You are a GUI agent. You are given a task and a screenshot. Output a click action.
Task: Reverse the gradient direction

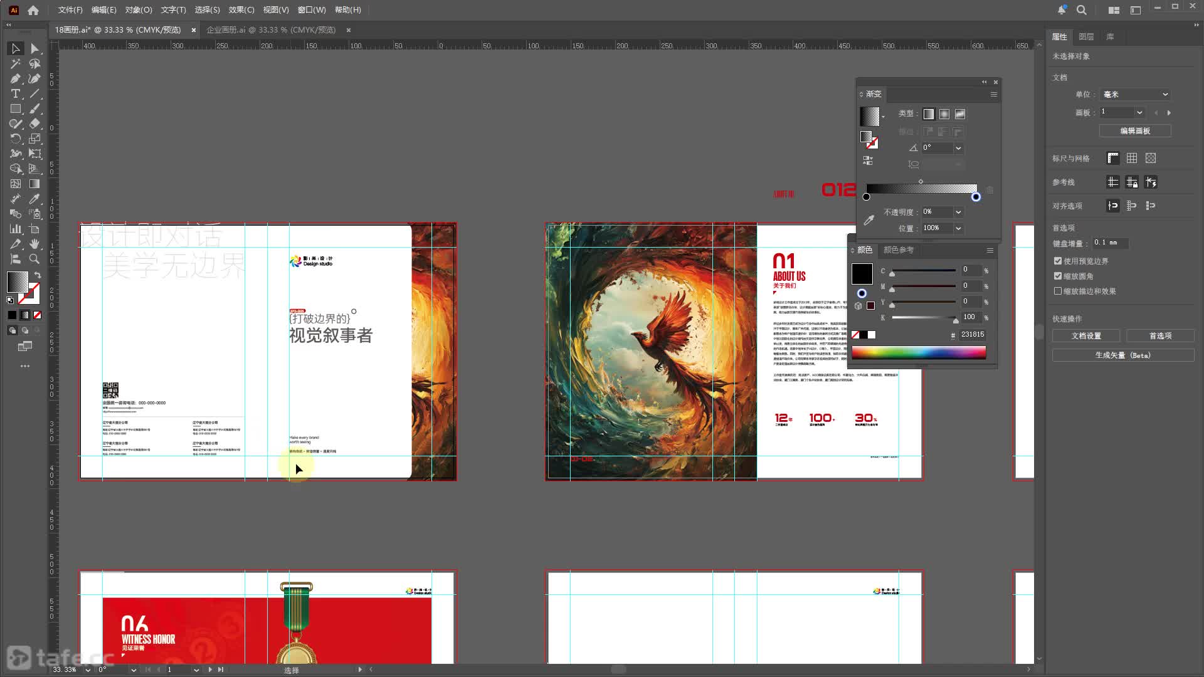click(x=868, y=160)
